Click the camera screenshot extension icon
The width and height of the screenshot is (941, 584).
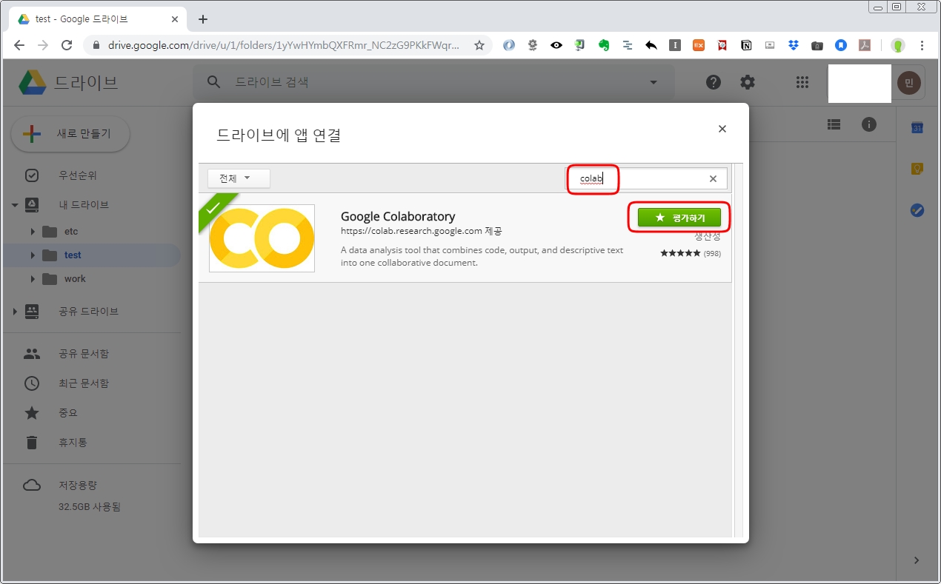[x=817, y=45]
